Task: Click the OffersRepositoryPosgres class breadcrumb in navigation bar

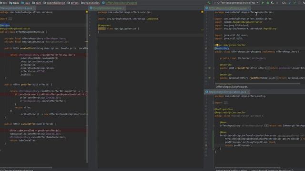Action: click(120, 3)
